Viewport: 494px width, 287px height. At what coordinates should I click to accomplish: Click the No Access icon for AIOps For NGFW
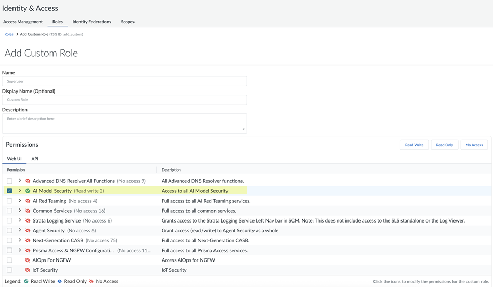click(x=28, y=260)
